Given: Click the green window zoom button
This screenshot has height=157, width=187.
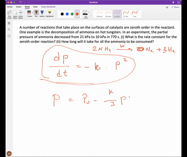Looking at the screenshot, I should point(14,2).
